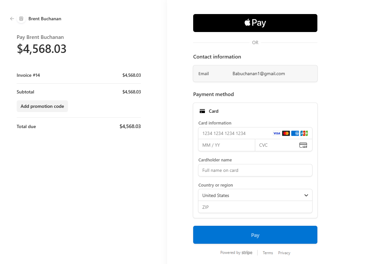Click the card icon beside Card label
Image resolution: width=370 pixels, height=264 pixels.
click(x=202, y=111)
